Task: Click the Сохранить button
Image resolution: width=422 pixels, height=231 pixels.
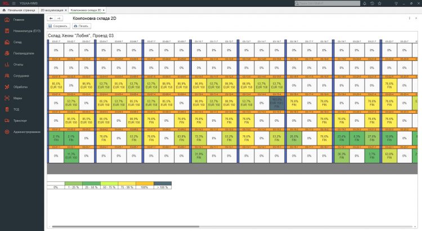Action: [x=58, y=26]
